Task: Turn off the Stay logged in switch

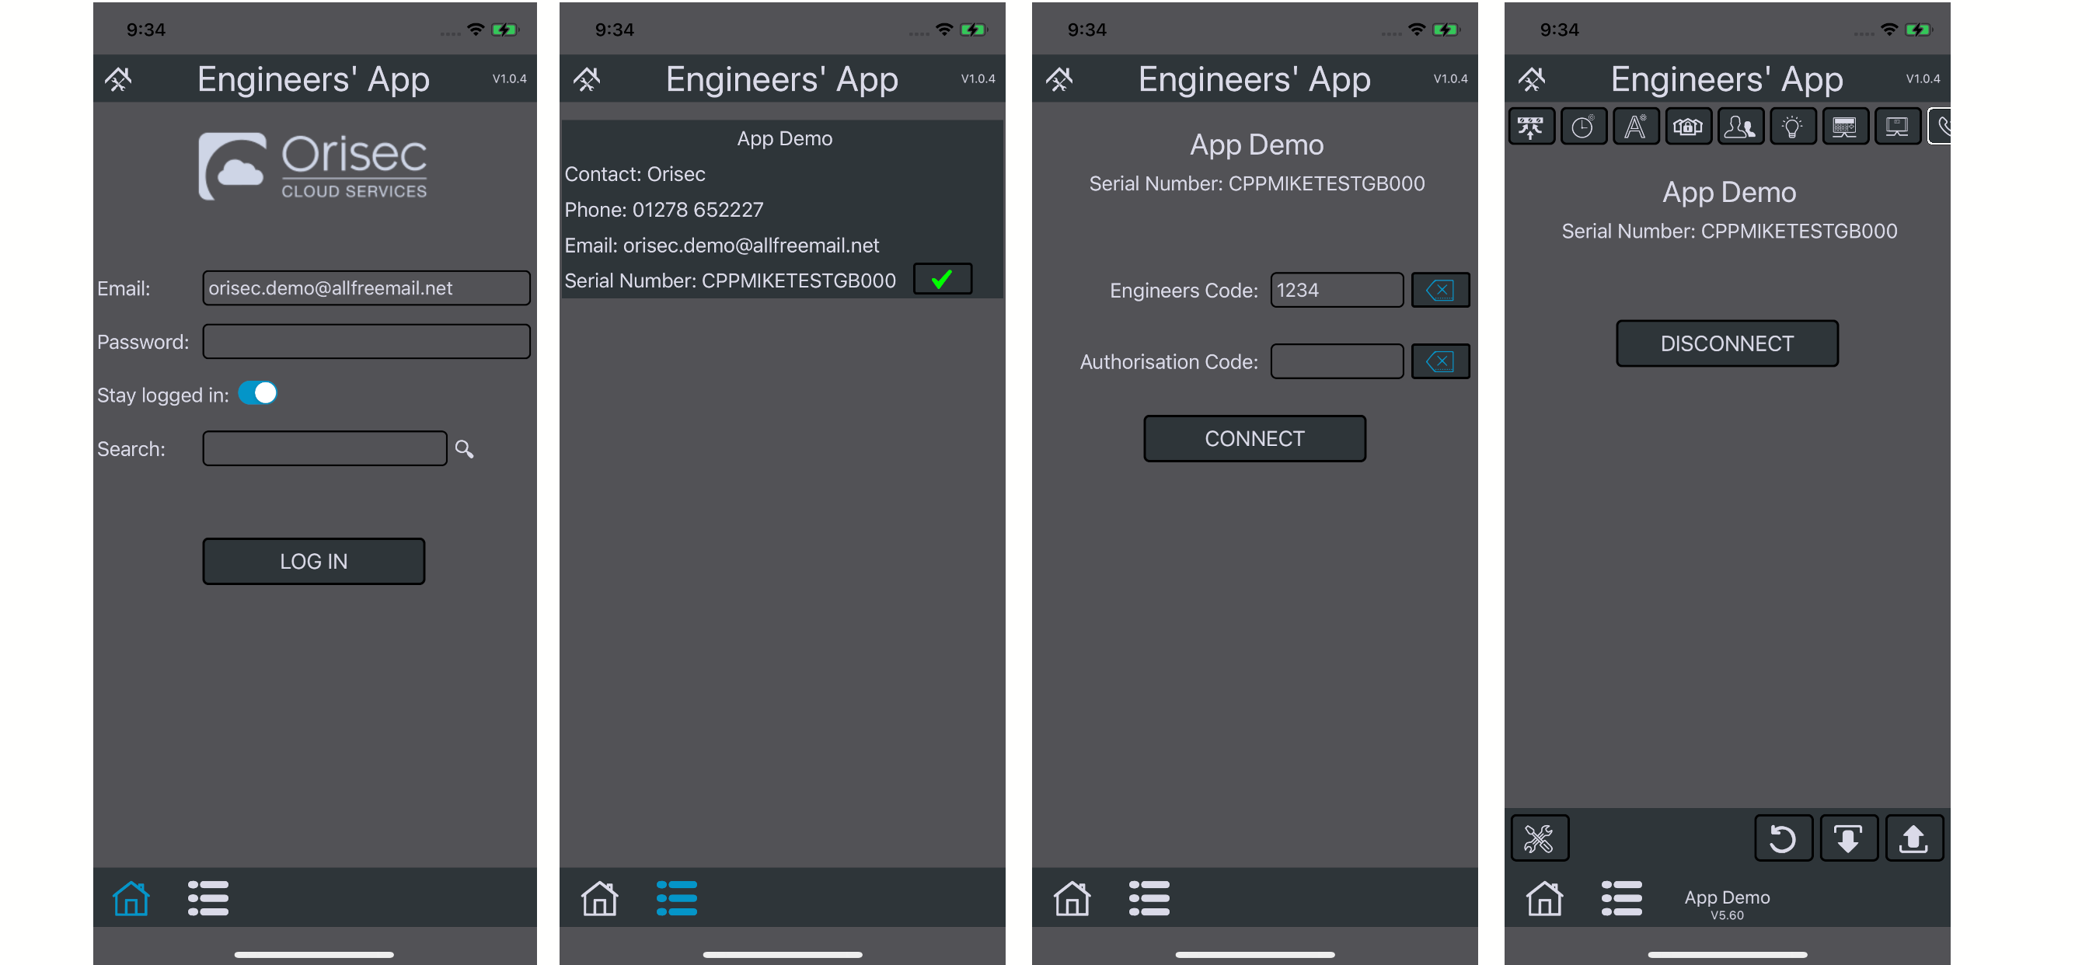Action: (x=258, y=393)
